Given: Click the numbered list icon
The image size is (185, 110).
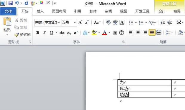Looking at the screenshot, I should point(141,23).
